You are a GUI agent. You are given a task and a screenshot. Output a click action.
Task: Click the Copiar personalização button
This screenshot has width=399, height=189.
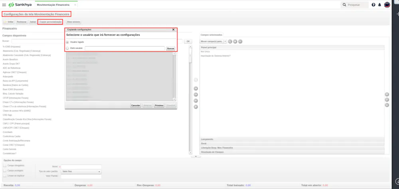pos(50,22)
